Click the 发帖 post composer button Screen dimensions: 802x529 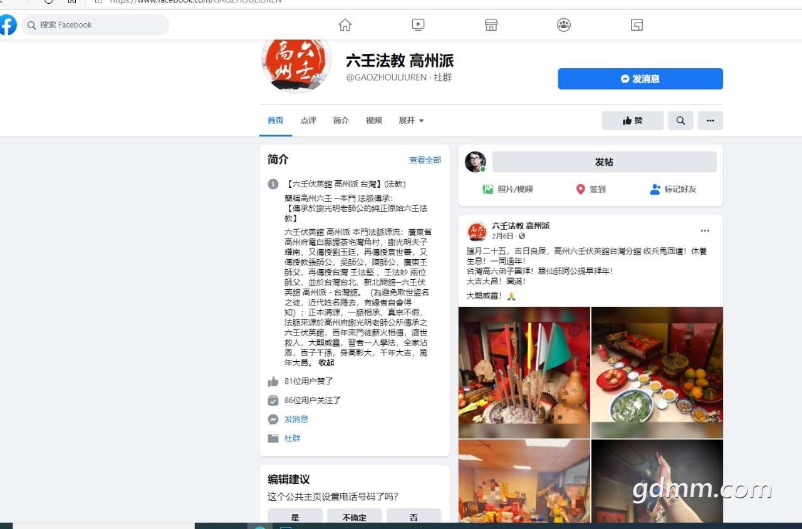coord(604,162)
